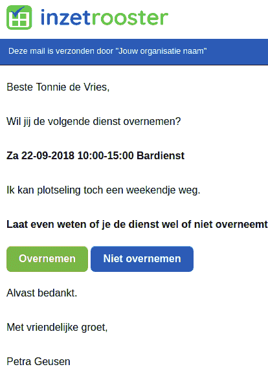Select the quoted "Jouw organisatie naam" text

pos(161,51)
